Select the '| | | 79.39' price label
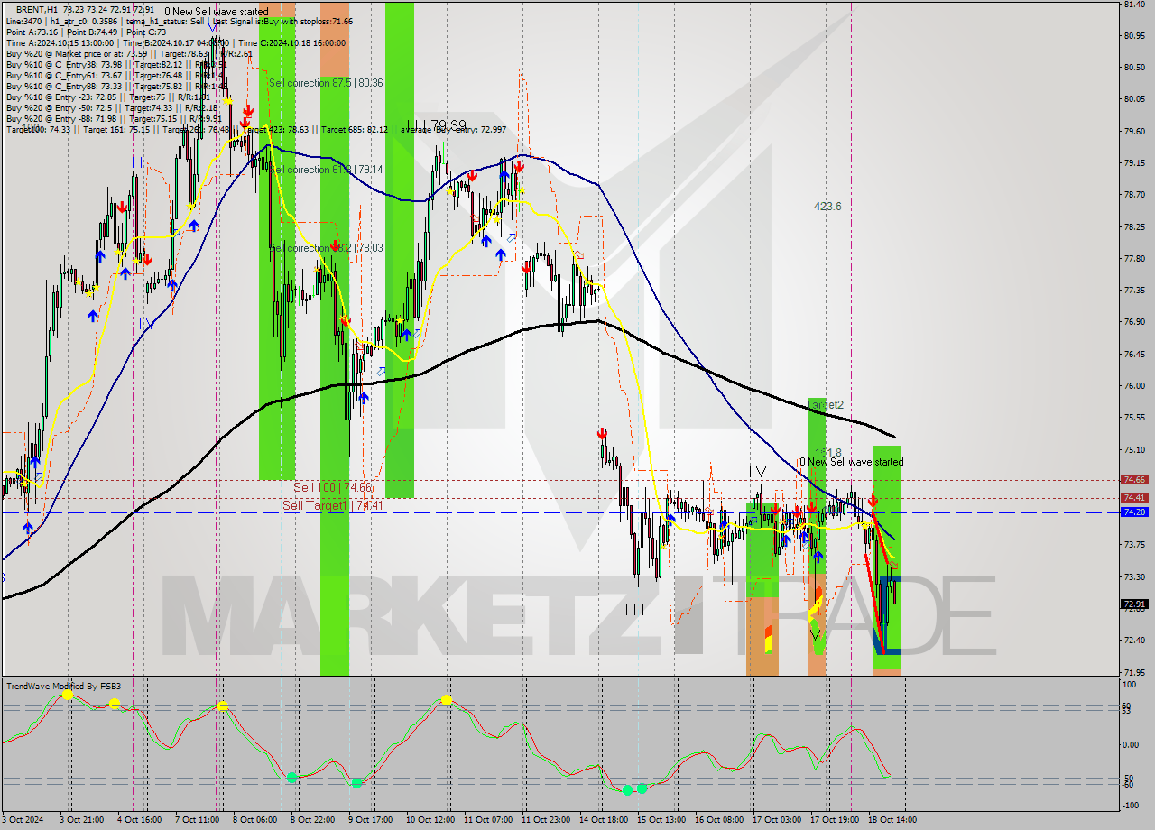Viewport: 1155px width, 830px height. [436, 125]
